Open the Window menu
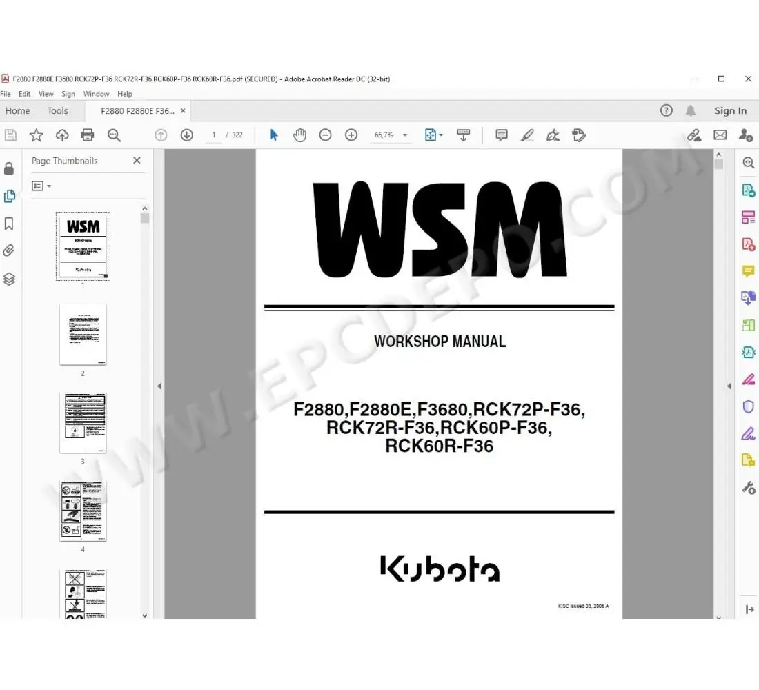The image size is (759, 690). click(x=96, y=94)
